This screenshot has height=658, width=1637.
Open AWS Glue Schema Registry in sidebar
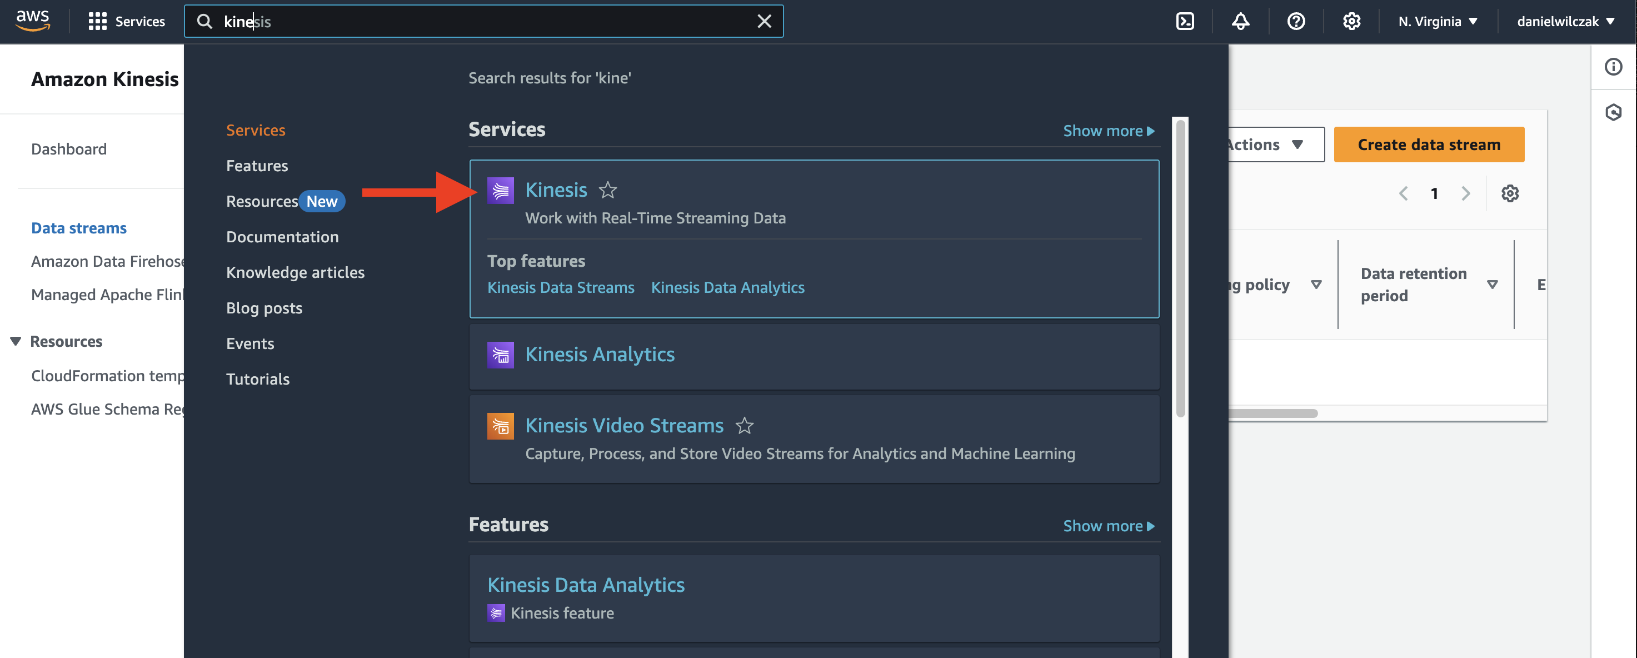107,410
